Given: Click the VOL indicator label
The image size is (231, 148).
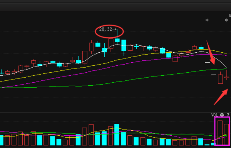Looking at the screenshot, I should click(x=214, y=115).
